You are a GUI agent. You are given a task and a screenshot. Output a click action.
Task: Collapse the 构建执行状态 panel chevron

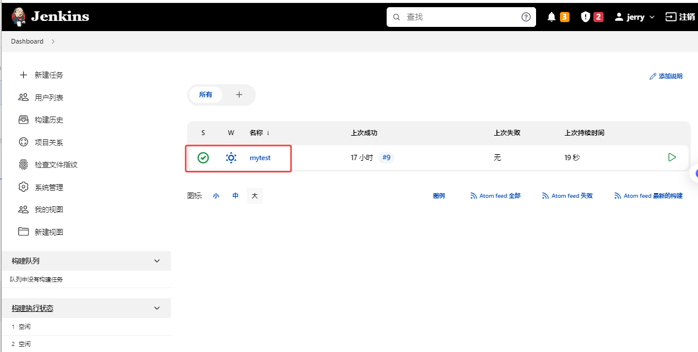tap(157, 308)
